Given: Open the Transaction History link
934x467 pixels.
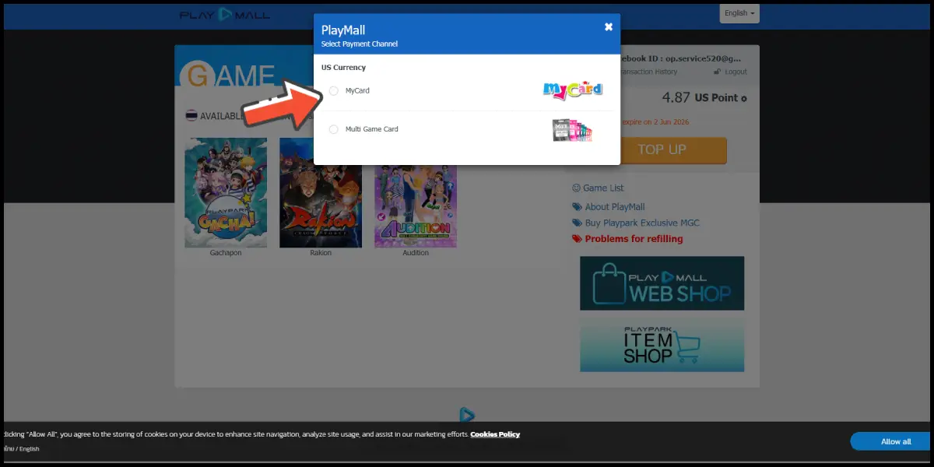Looking at the screenshot, I should (648, 72).
